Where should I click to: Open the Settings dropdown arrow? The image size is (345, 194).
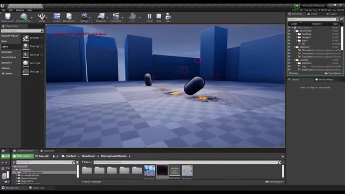pos(90,18)
